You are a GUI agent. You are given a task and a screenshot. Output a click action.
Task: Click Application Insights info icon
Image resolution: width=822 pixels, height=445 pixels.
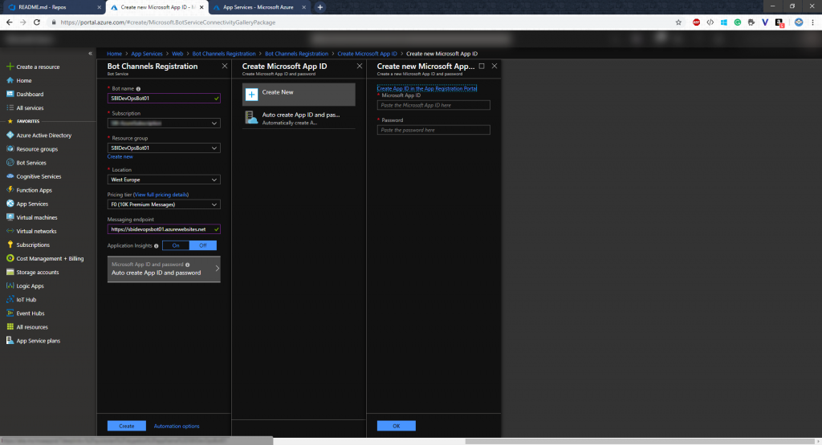coord(157,246)
